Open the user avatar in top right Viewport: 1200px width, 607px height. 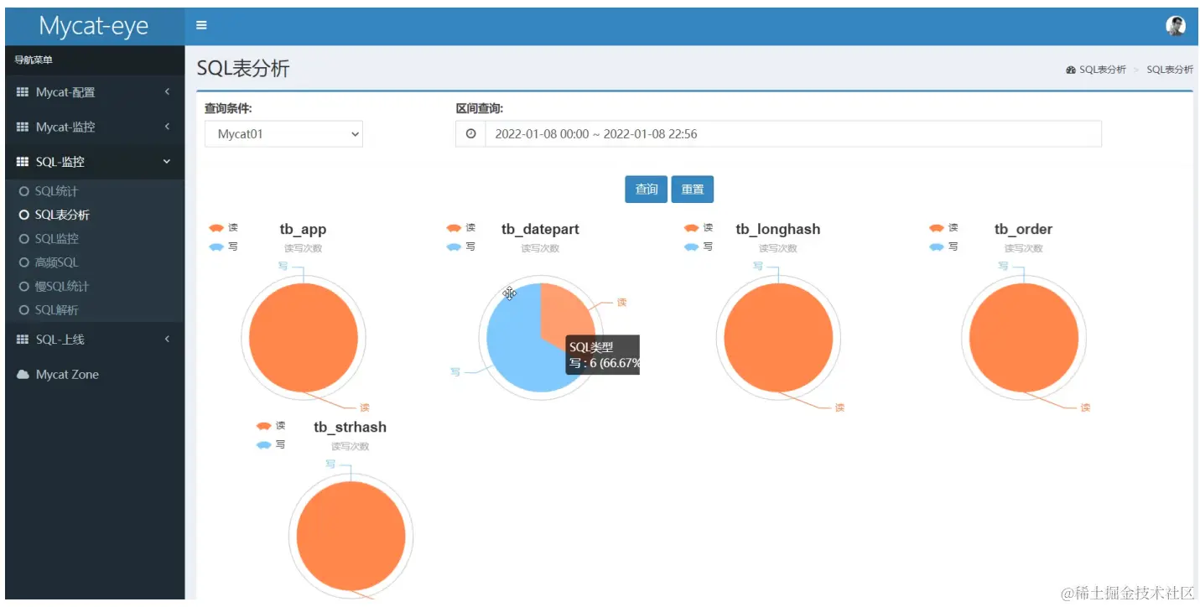tap(1176, 25)
